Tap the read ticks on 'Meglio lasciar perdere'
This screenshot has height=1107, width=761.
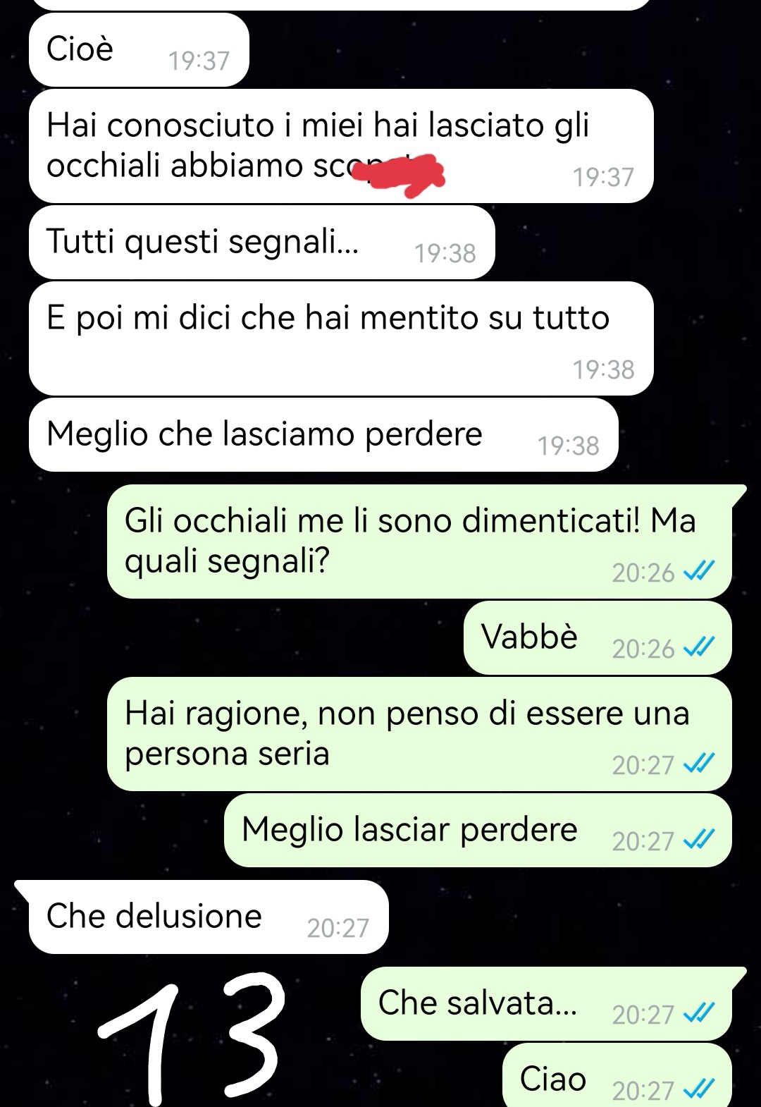coord(700,840)
